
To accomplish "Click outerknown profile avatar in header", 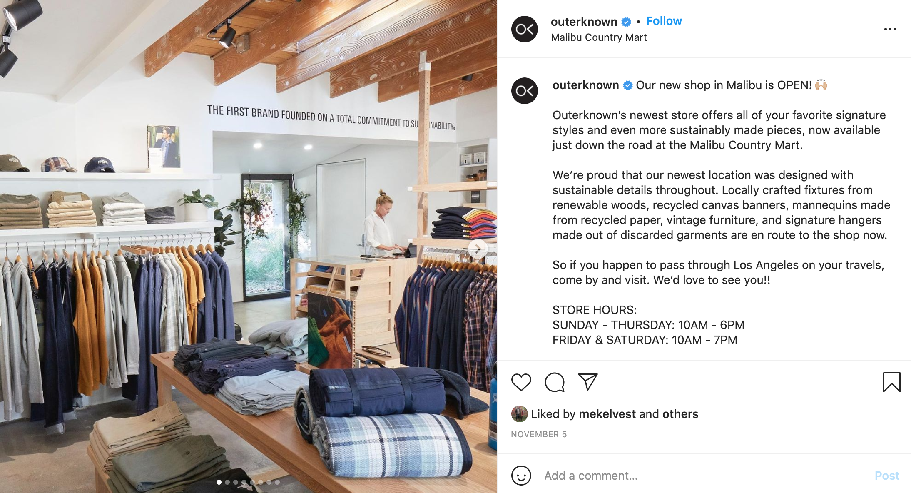I will pos(525,29).
